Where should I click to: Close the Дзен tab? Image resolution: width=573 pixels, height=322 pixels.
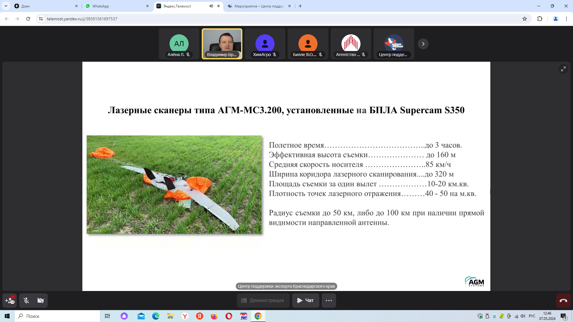click(x=76, y=6)
